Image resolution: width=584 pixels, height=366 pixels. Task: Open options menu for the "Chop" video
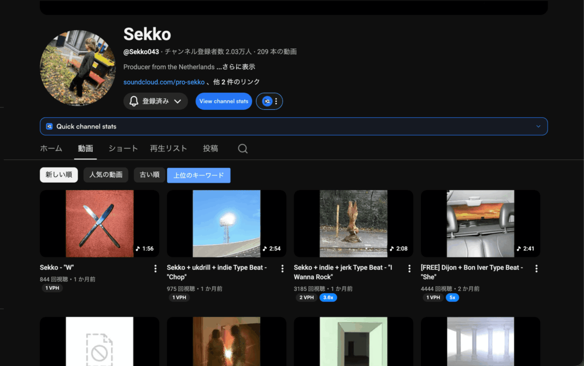(282, 269)
